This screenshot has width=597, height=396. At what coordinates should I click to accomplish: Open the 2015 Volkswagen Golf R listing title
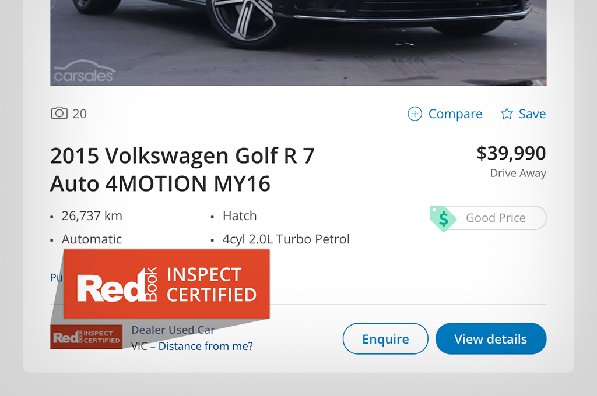(x=182, y=169)
